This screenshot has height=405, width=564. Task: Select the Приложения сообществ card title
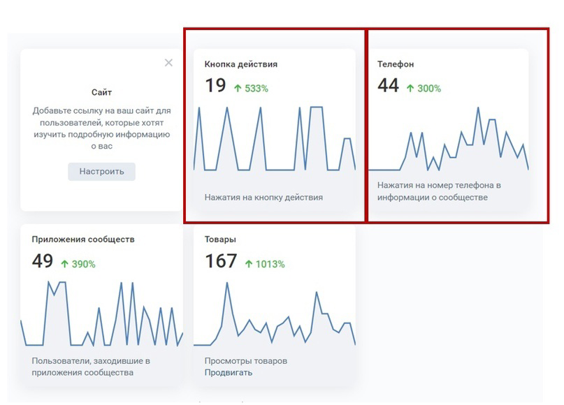(x=83, y=240)
